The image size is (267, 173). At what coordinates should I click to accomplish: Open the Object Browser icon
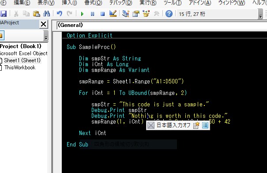146,14
